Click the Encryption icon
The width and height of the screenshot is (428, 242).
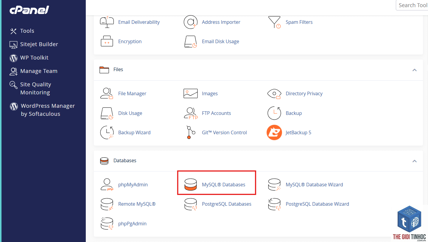[x=107, y=41]
